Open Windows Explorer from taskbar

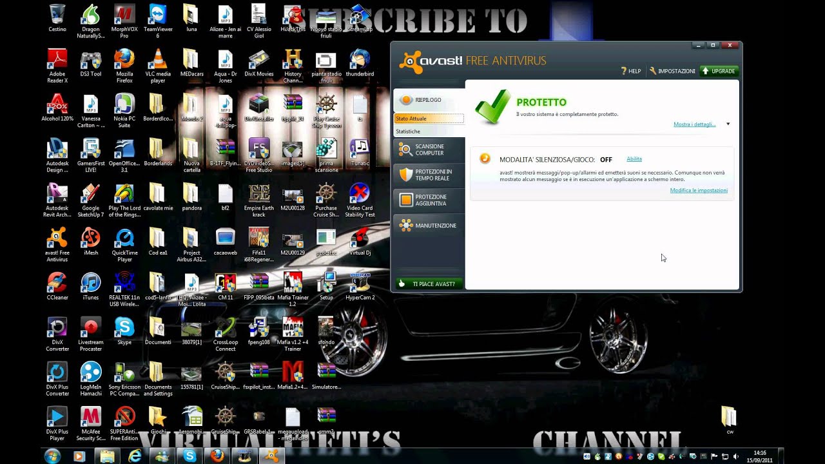[106, 456]
